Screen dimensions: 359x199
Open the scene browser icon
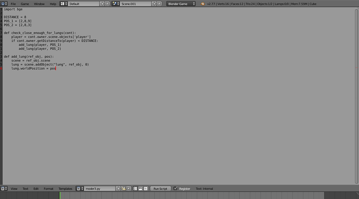point(116,4)
